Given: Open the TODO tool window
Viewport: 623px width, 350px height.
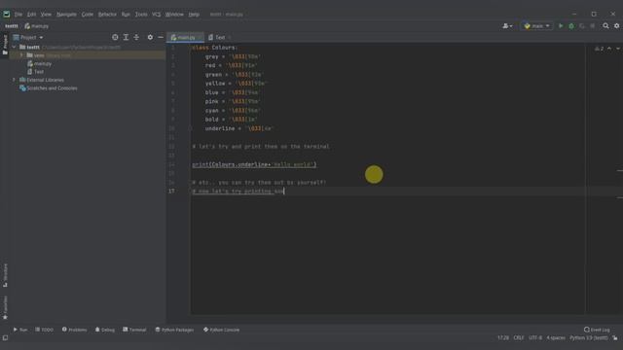Looking at the screenshot, I should coord(44,330).
